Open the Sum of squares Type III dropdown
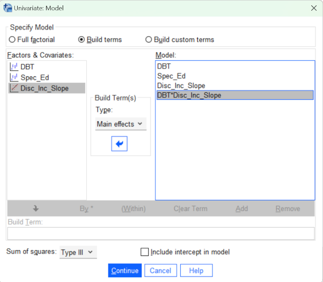 [78, 252]
